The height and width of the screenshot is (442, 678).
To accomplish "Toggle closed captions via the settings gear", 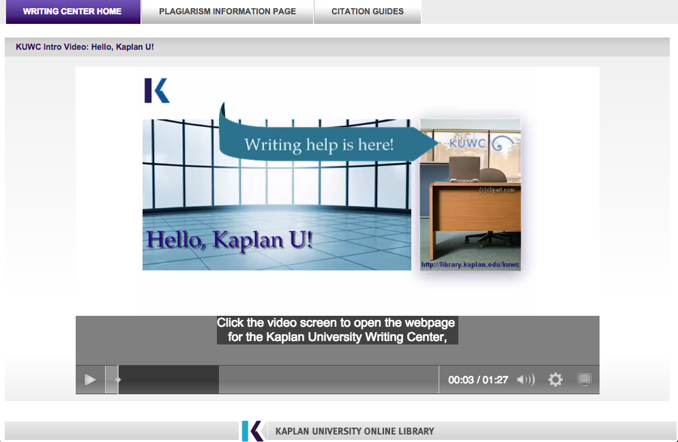I will (555, 379).
